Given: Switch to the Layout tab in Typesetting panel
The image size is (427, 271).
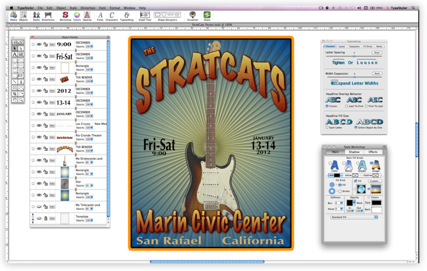Looking at the screenshot, I should [x=342, y=46].
